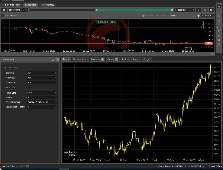Adjust the Risk % stepper arrows
The image size is (223, 170).
(55, 97)
